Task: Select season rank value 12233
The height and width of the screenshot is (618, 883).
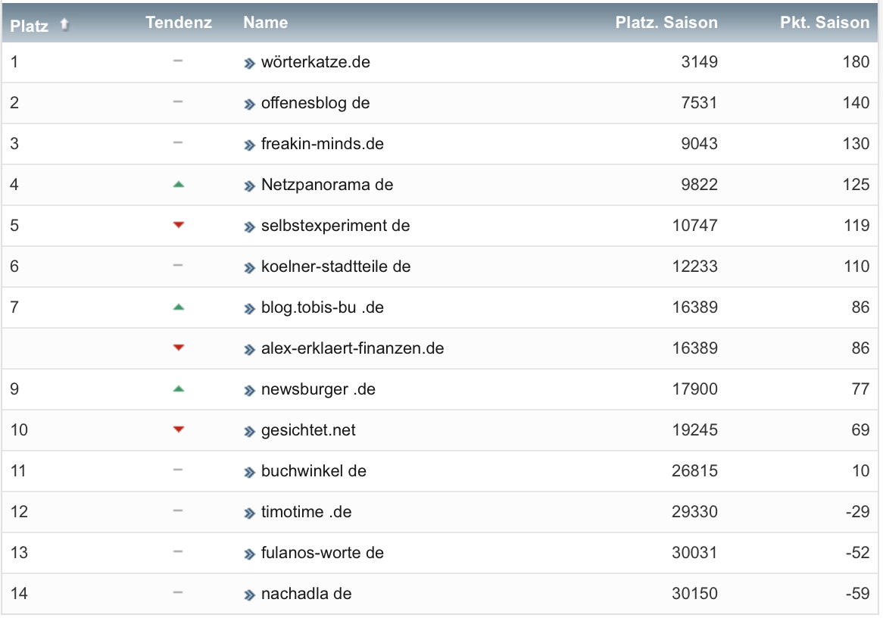Action: click(695, 267)
